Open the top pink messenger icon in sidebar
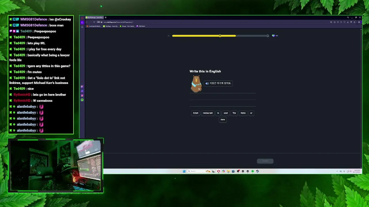Image resolution: width=369 pixels, height=207 pixels. [82, 87]
